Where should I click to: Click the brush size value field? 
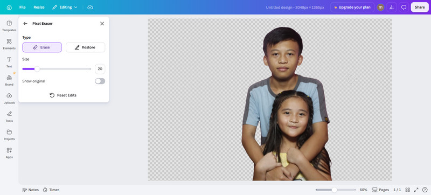[100, 69]
